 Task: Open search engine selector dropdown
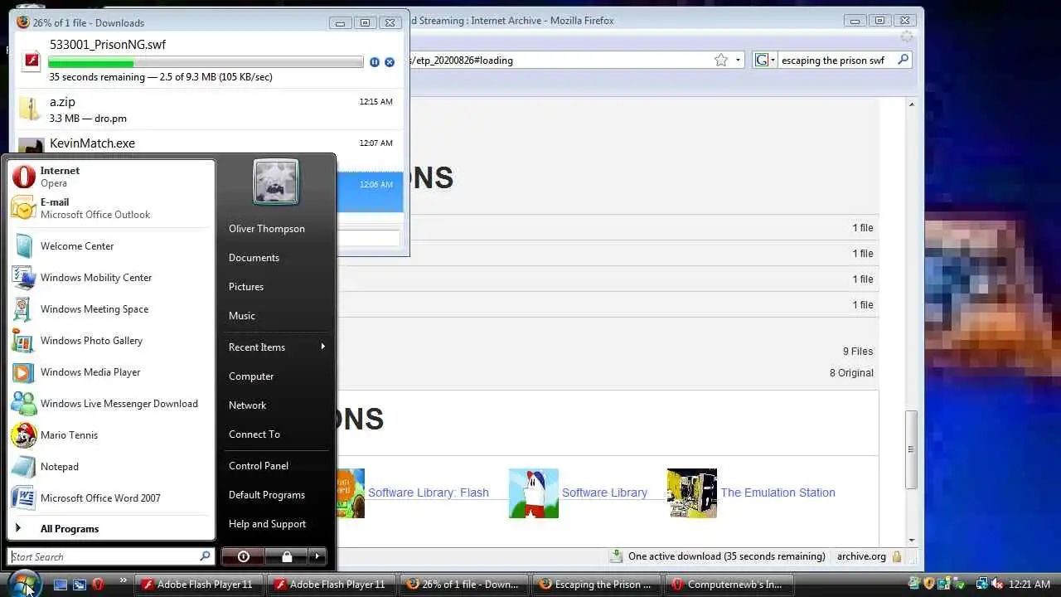[764, 60]
